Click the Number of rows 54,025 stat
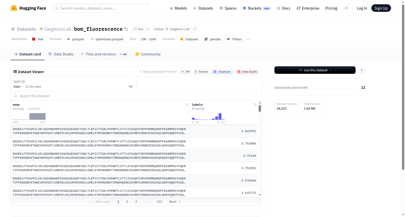This screenshot has height=217, width=405. tap(287, 106)
